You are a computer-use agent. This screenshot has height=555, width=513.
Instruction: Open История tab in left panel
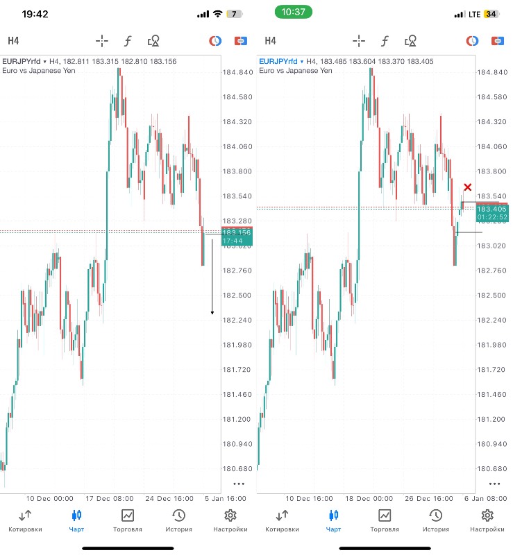pyautogui.click(x=179, y=520)
